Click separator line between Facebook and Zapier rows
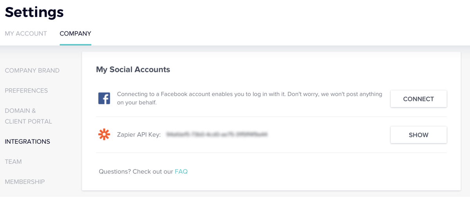The width and height of the screenshot is (470, 197). 271,117
